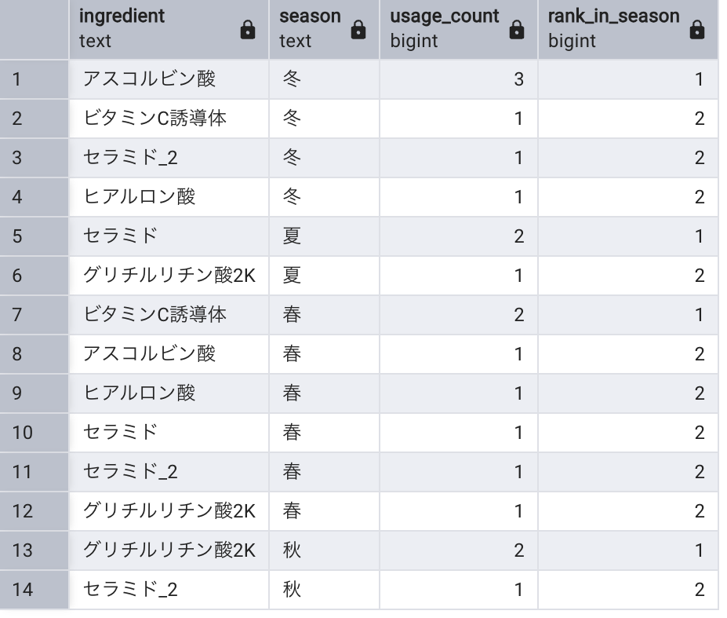
Task: Select the season column header
Action: coord(324,29)
